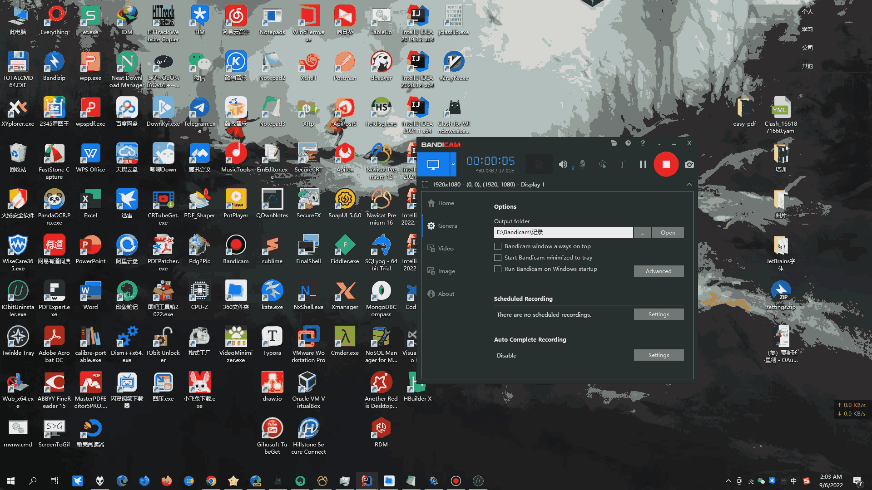Enable Bandicam window always on top

click(498, 246)
